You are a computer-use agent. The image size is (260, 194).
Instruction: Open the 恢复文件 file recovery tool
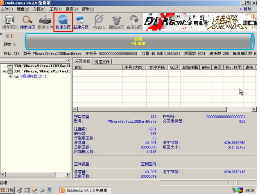45,22
